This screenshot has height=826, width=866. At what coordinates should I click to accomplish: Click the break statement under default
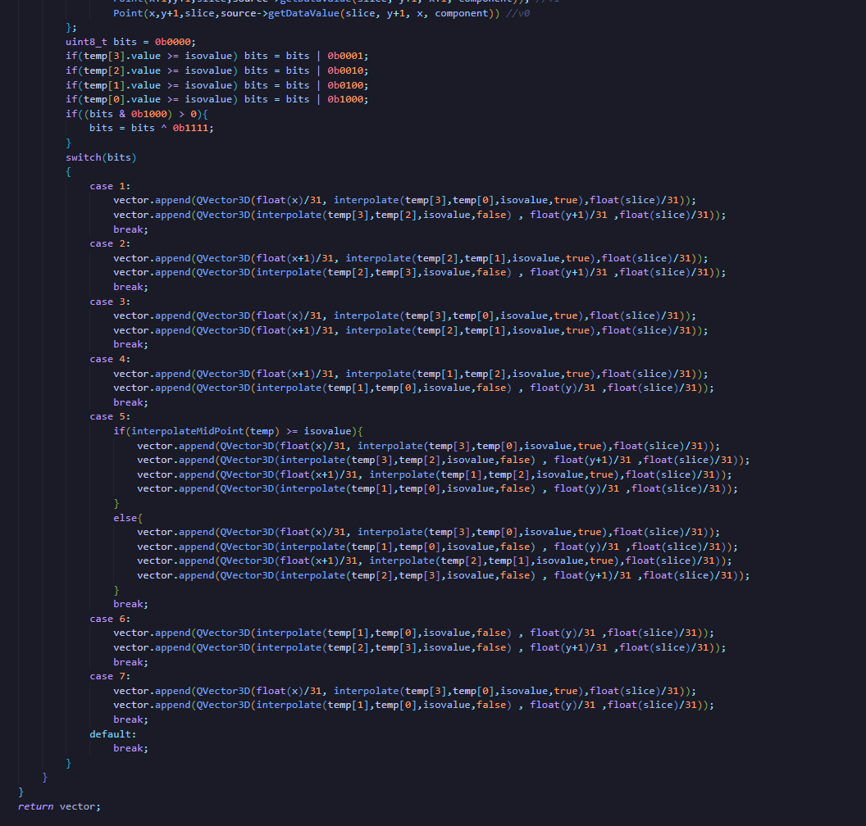(131, 748)
